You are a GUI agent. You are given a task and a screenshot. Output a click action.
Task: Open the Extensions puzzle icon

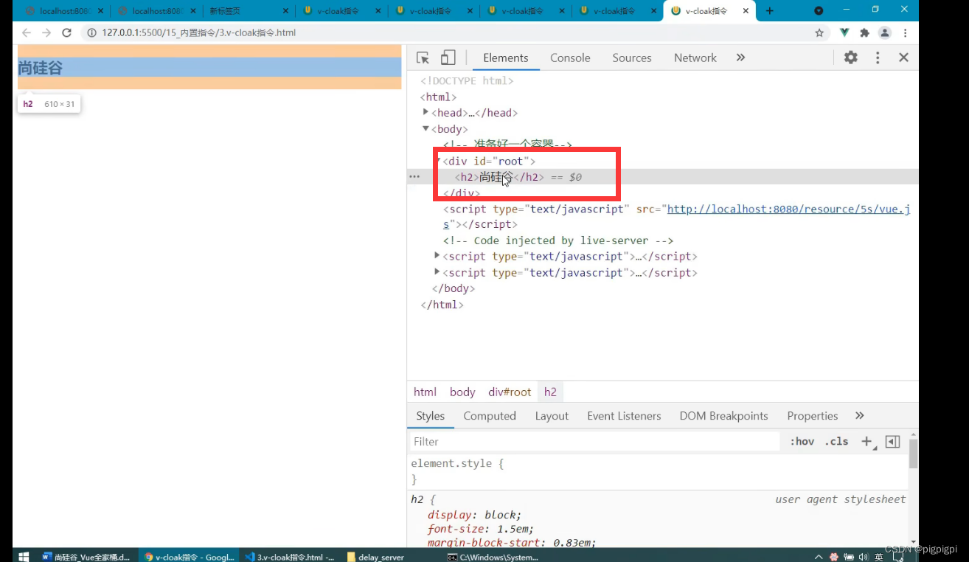coord(865,33)
